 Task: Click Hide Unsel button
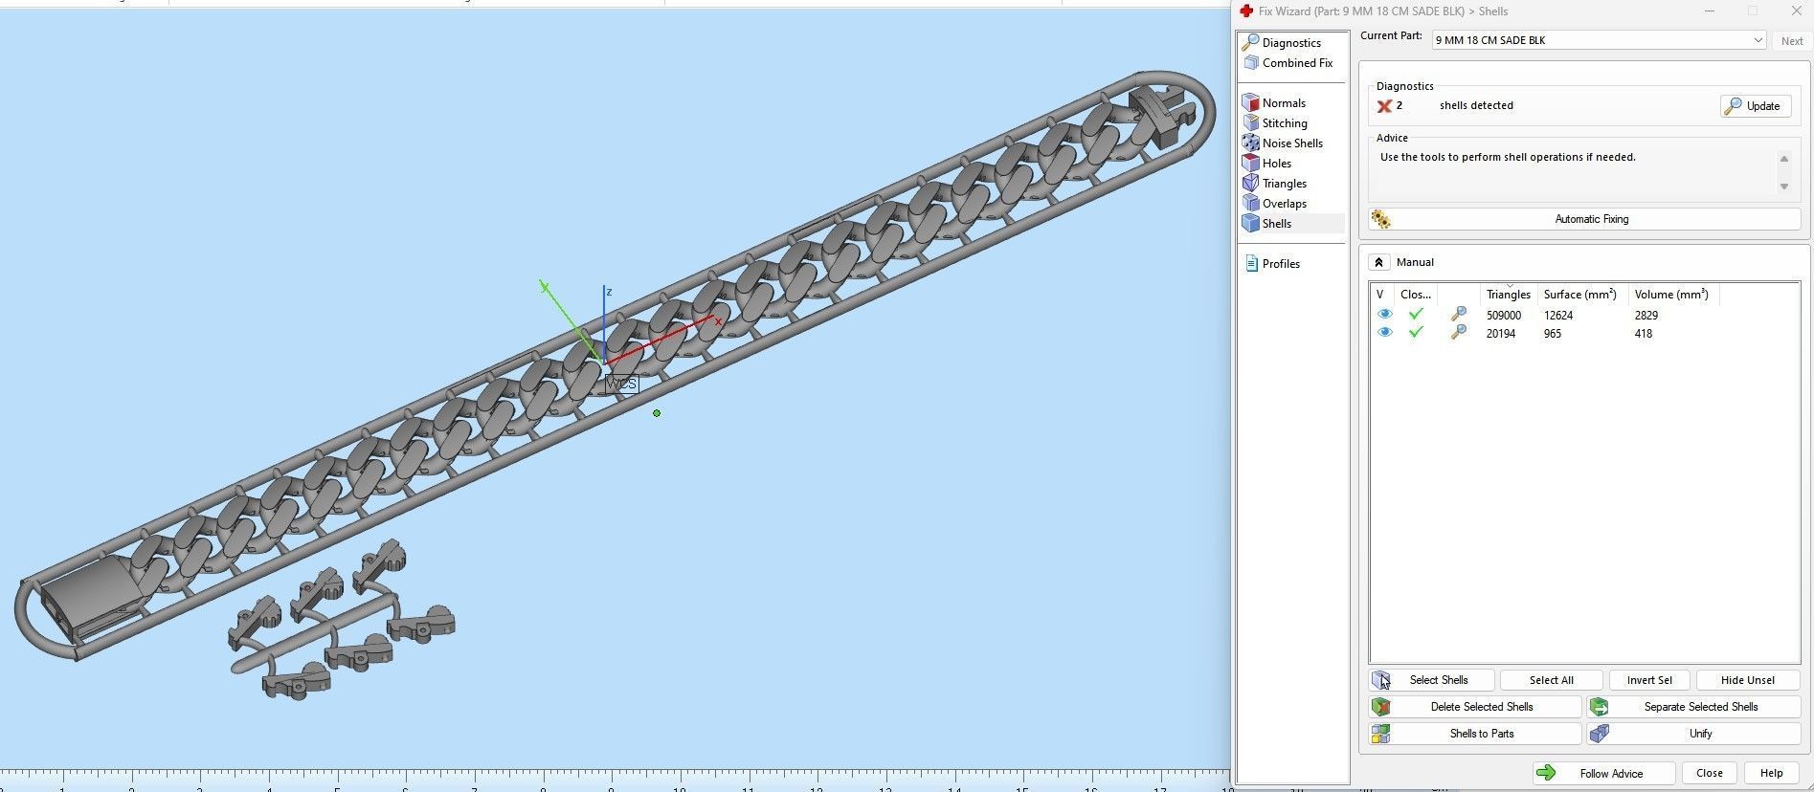point(1747,680)
